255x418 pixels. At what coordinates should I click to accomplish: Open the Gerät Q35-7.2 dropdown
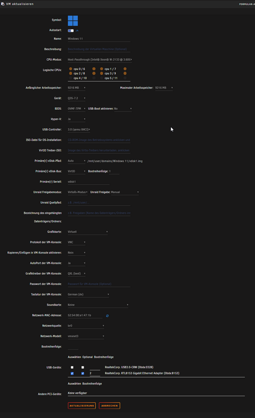point(77,98)
